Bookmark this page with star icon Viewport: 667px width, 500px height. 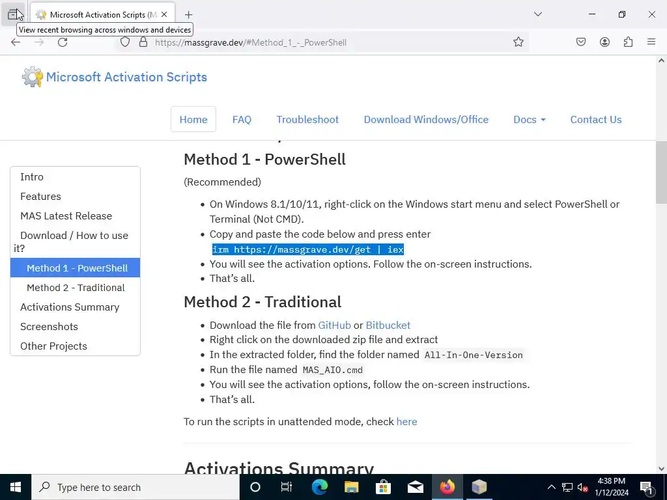(518, 42)
